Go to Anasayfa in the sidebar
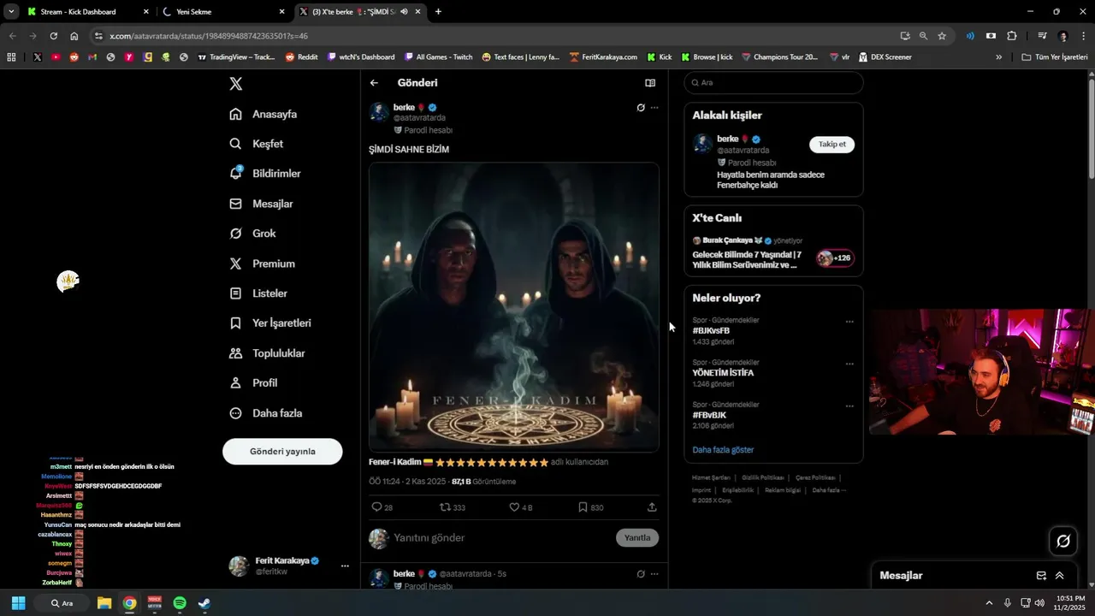The height and width of the screenshot is (616, 1095). (x=263, y=114)
